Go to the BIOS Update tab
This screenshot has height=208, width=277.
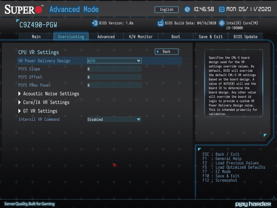[x=245, y=37]
